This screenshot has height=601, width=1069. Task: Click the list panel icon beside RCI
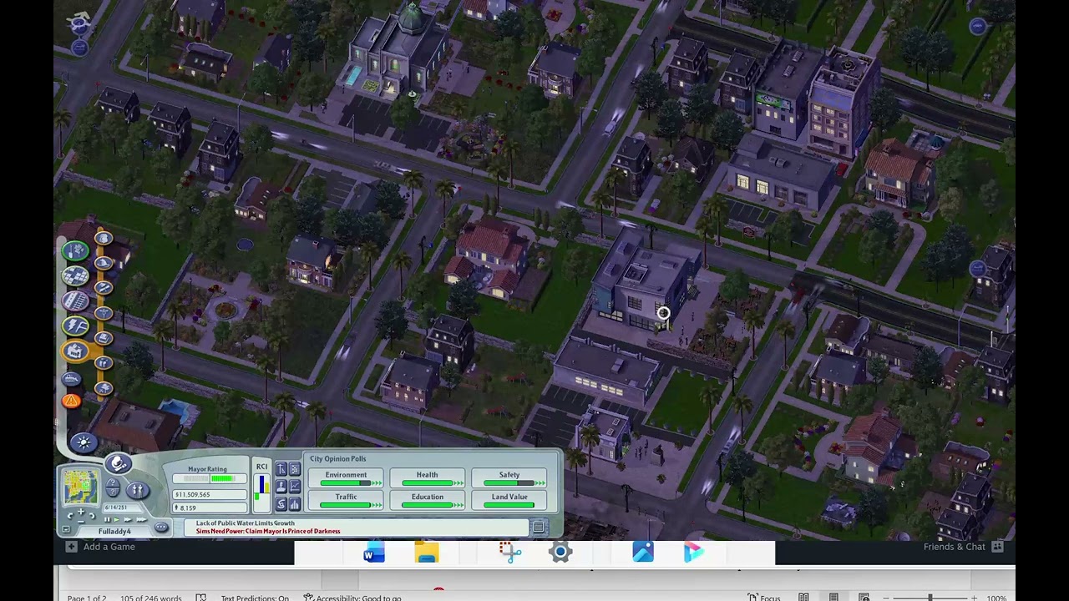pos(294,469)
